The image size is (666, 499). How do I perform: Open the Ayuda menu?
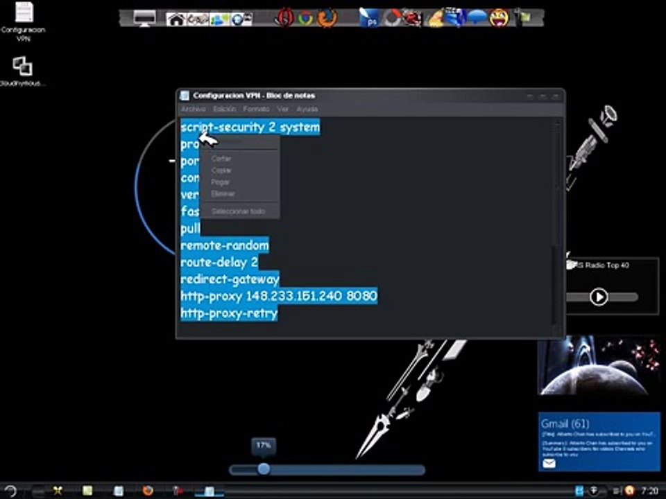pyautogui.click(x=307, y=109)
